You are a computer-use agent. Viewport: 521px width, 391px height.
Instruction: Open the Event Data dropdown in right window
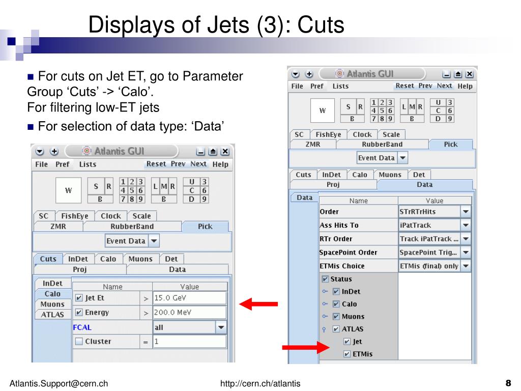[x=403, y=158]
